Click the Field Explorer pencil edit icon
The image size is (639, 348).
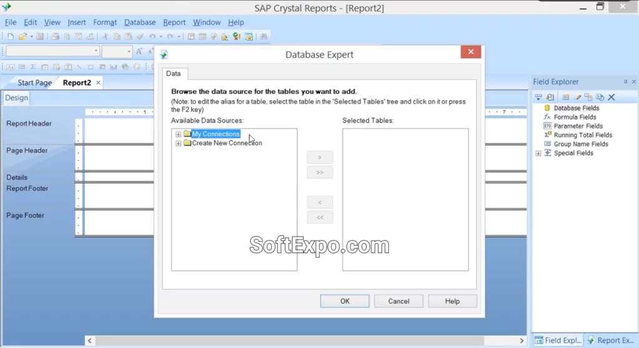point(577,97)
